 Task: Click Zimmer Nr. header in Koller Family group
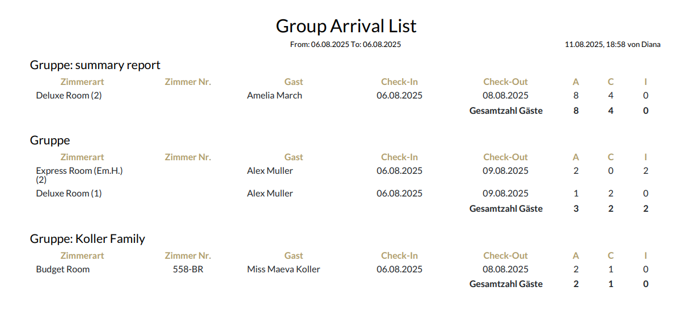(x=188, y=256)
